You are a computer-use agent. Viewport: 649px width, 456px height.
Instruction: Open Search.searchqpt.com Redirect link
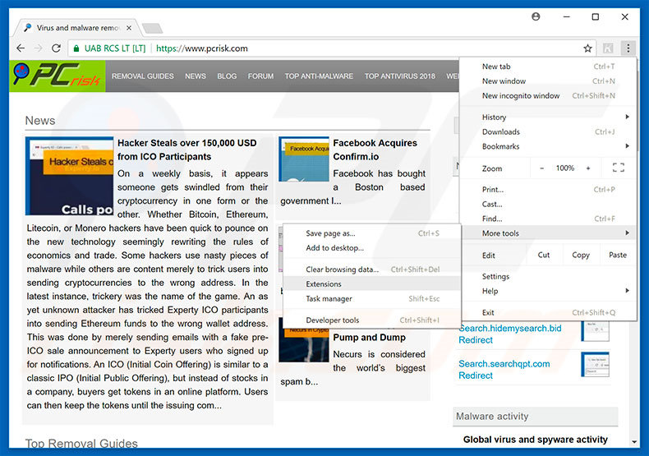(x=504, y=370)
